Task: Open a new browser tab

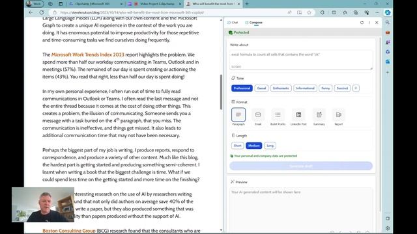Action: click(x=247, y=4)
